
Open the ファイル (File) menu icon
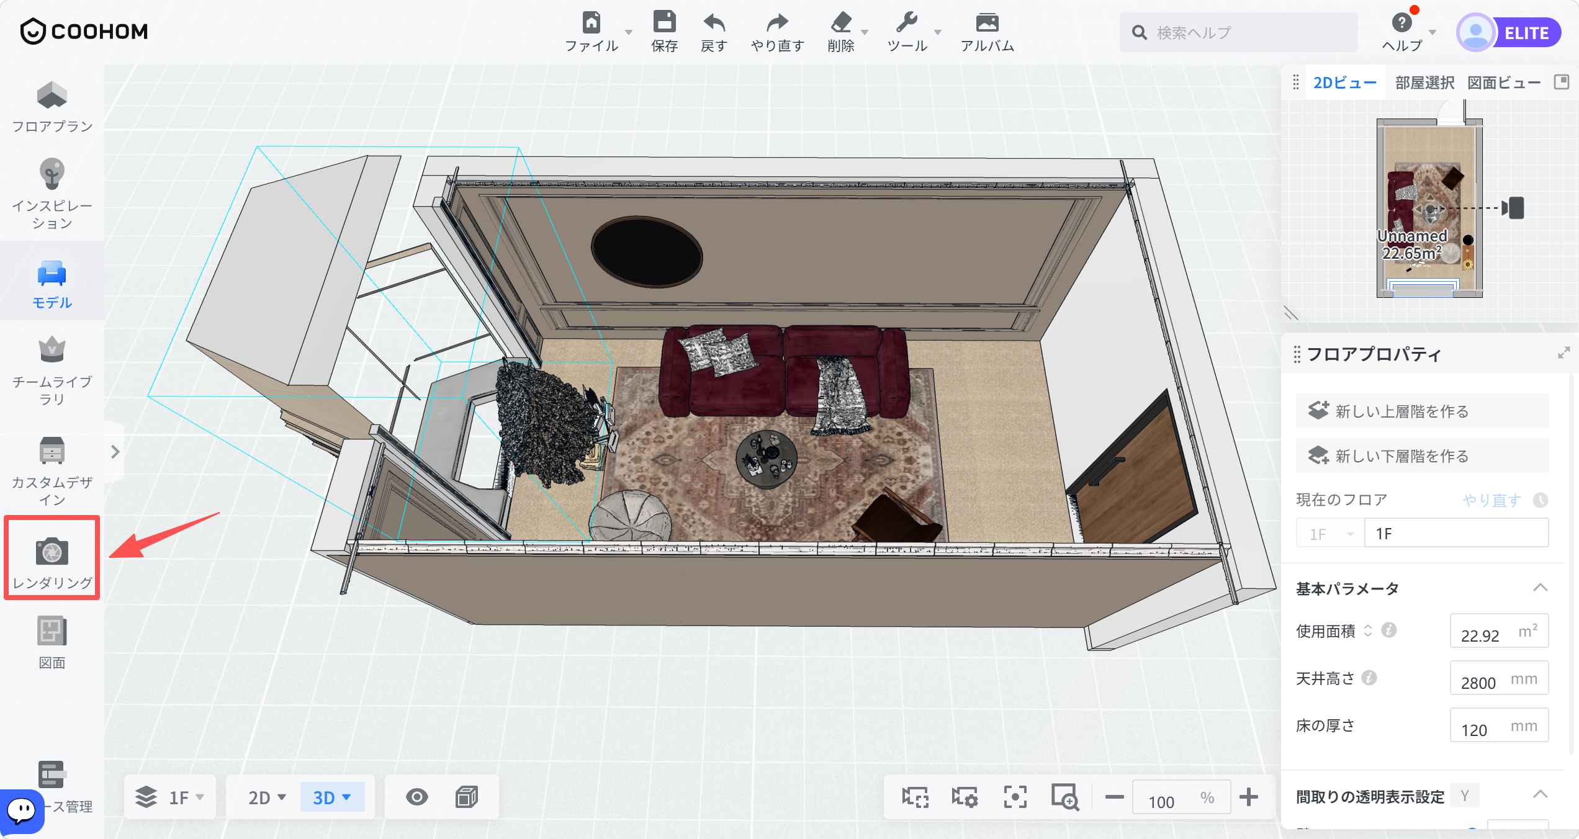(591, 23)
